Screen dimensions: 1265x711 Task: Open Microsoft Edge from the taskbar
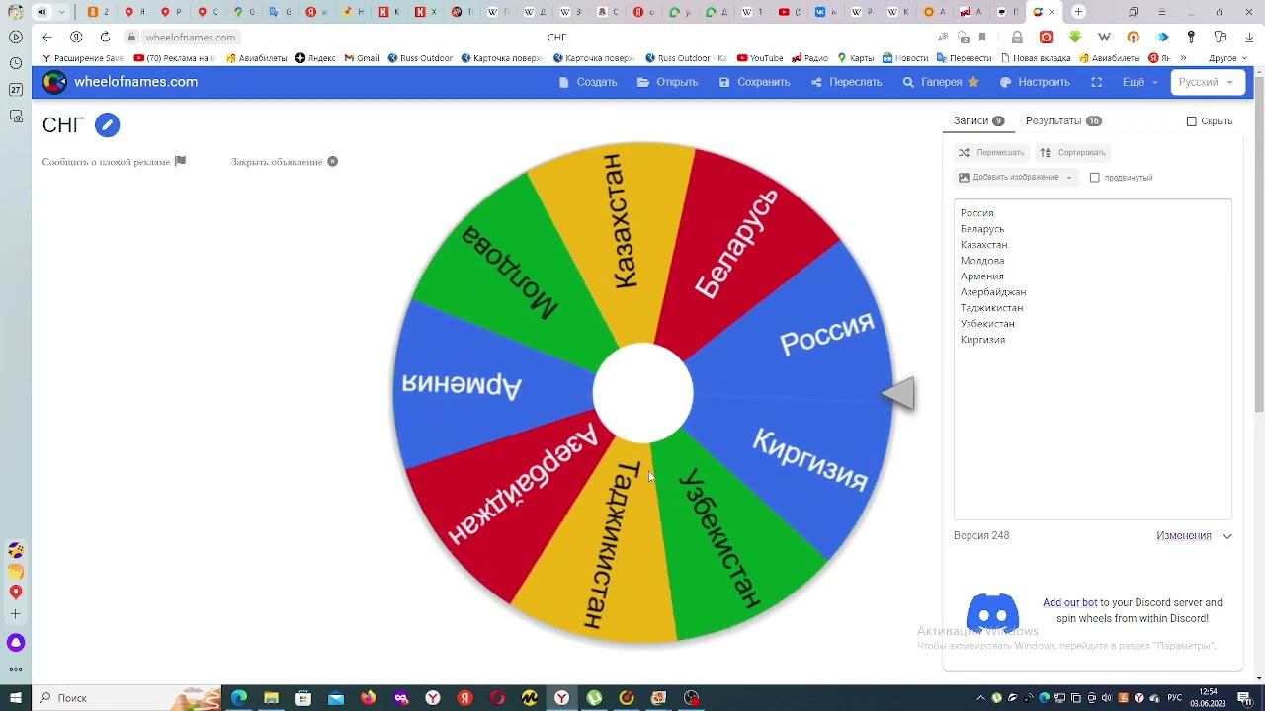239,698
